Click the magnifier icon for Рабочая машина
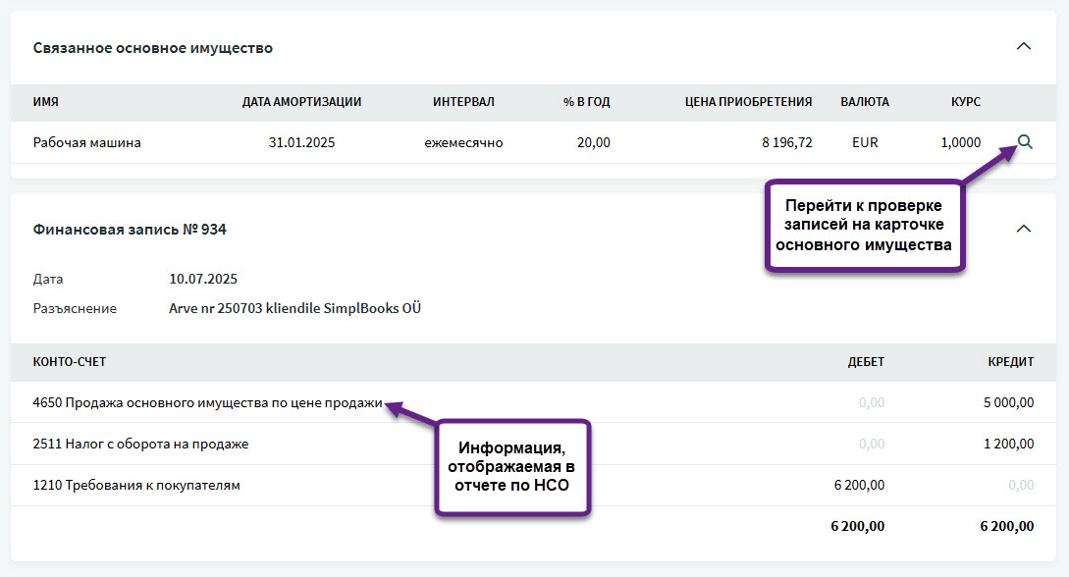The image size is (1069, 577). (x=1025, y=142)
